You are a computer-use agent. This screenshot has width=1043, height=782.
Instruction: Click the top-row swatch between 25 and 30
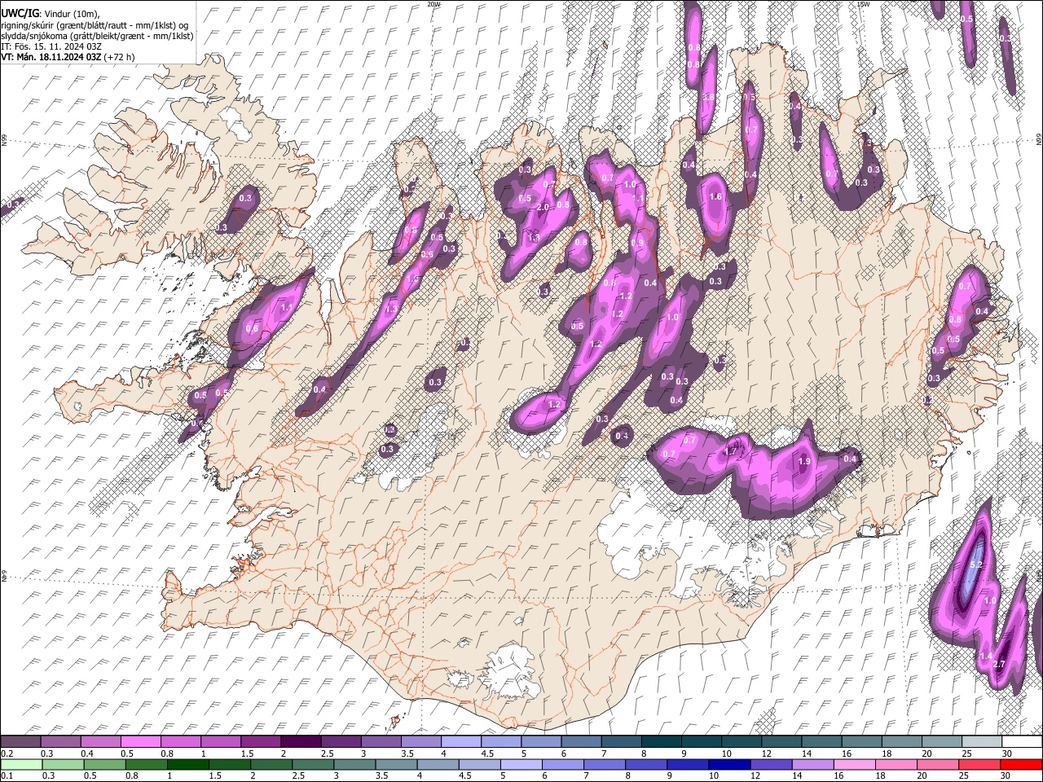pos(983,742)
